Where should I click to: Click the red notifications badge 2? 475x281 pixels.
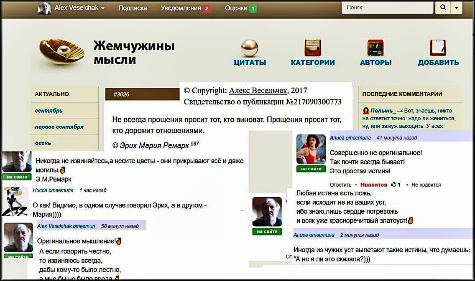tap(206, 8)
